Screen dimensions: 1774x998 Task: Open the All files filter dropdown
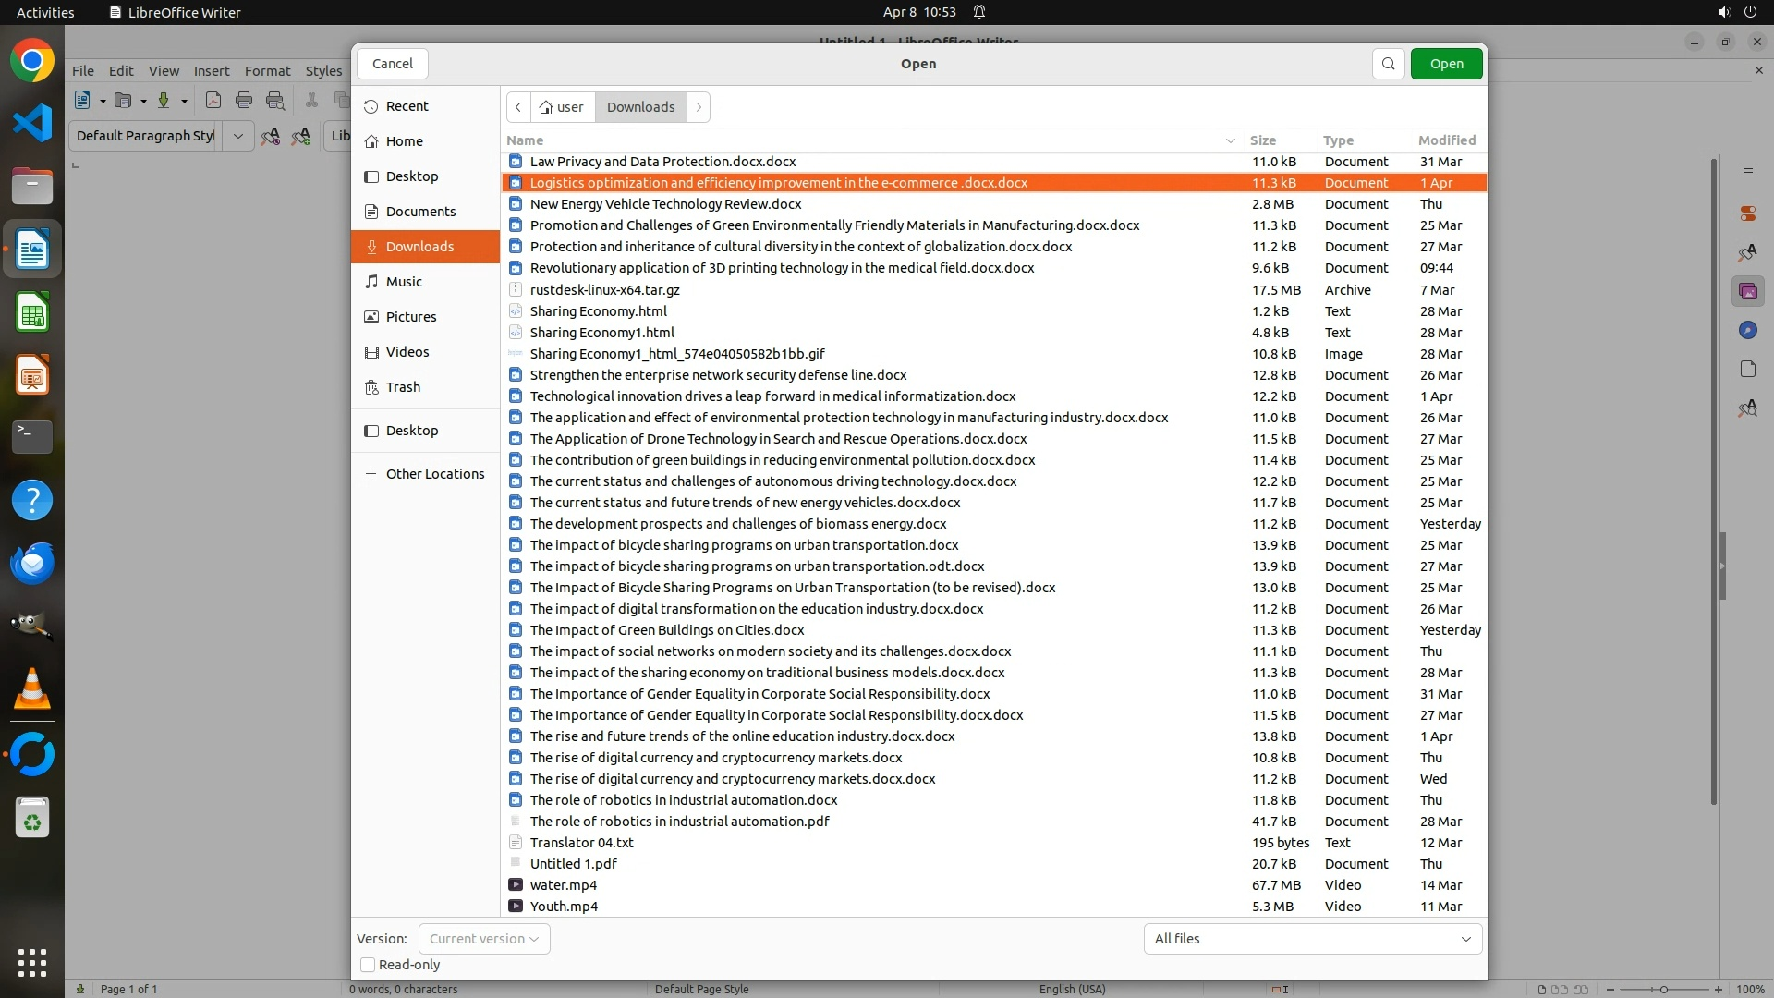(1312, 939)
